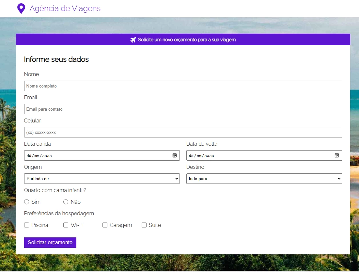The image size is (359, 272).
Task: Open the Partindo de origin dropdown
Action: (x=101, y=179)
